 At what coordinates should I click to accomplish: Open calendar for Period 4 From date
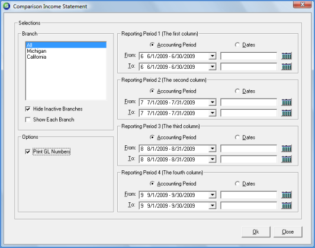point(287,195)
